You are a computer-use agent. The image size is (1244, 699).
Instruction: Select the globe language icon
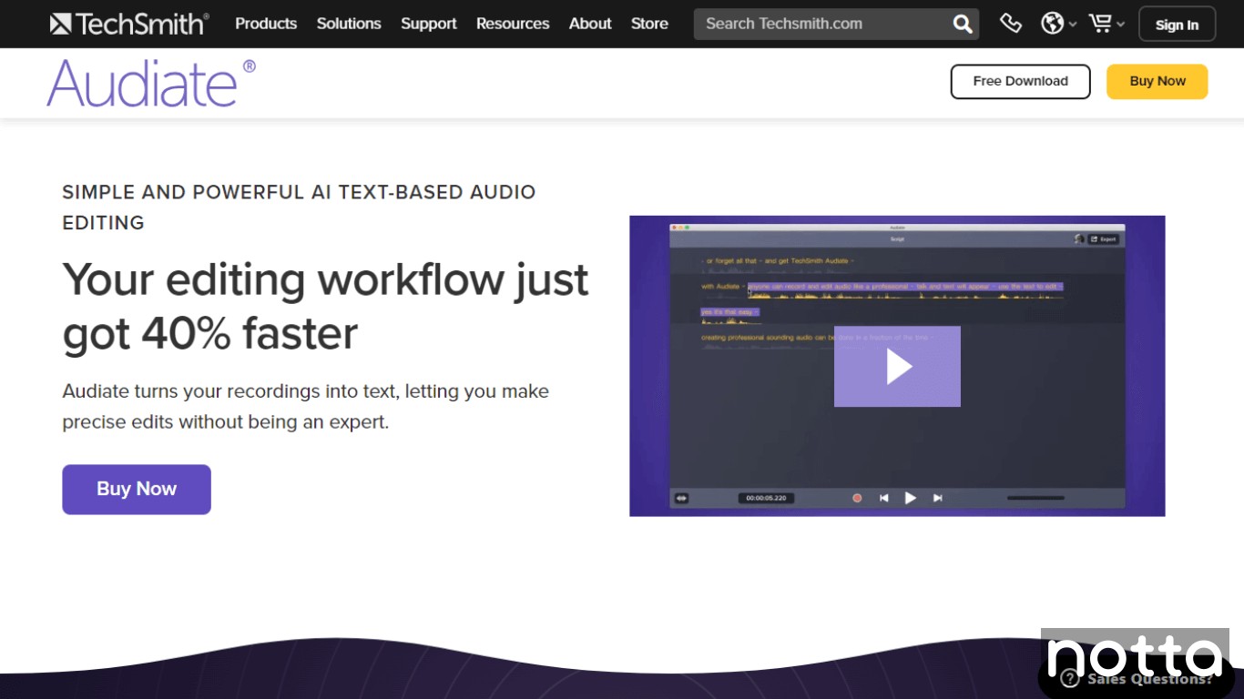pos(1053,24)
